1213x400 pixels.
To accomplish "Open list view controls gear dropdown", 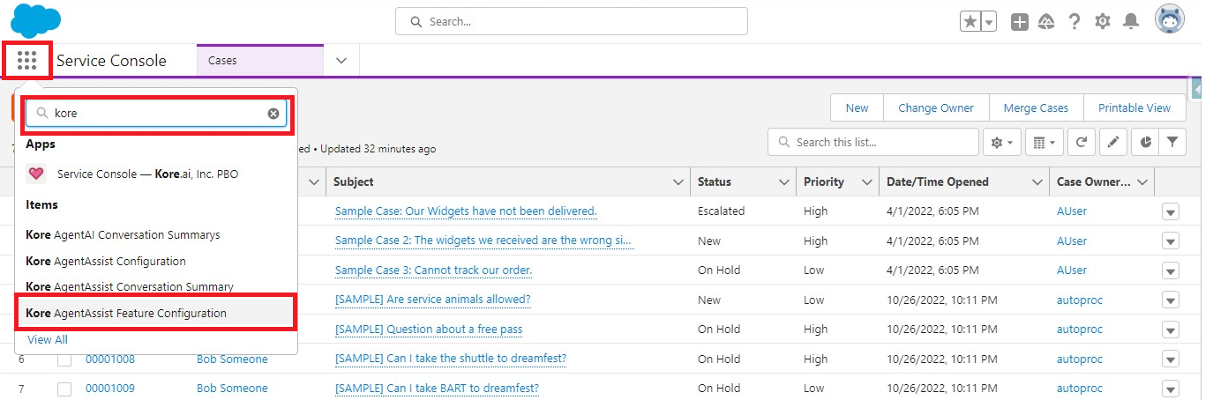I will coord(1003,142).
